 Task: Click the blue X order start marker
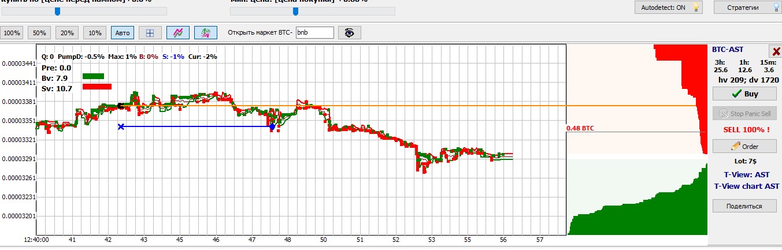121,126
